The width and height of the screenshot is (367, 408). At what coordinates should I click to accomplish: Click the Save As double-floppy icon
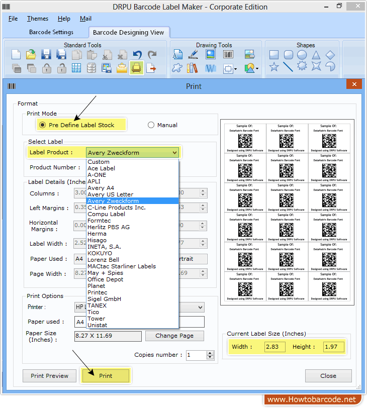61,55
